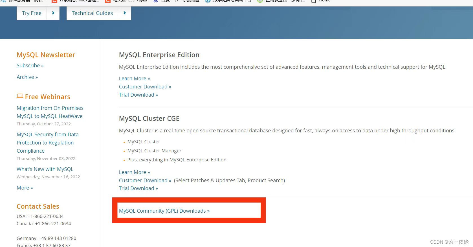Click the MySQL Cluster Manager bullet item
Screen dimensions: 473x247
(154, 151)
